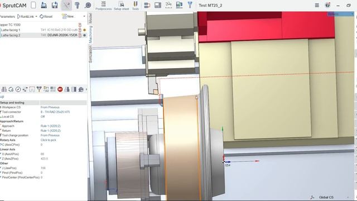Screen dimensions: 357x201
Task: Open the help question mark icon
Action: click(x=327, y=5)
